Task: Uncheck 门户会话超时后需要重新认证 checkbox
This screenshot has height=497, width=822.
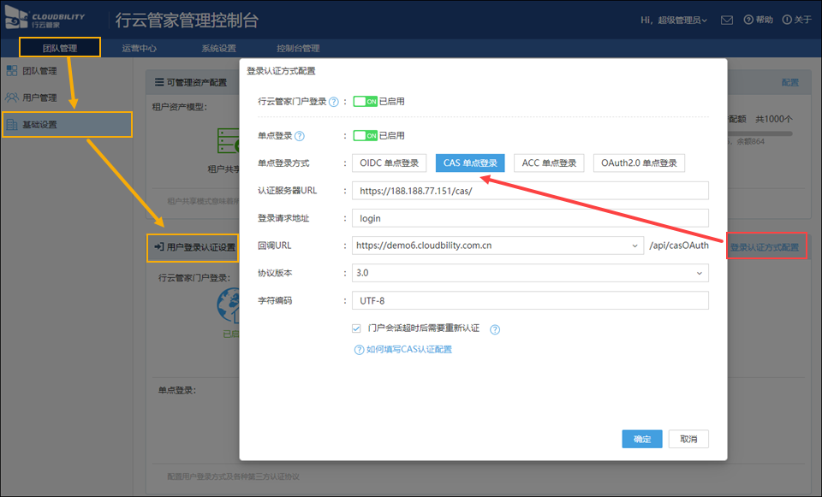Action: pyautogui.click(x=356, y=328)
